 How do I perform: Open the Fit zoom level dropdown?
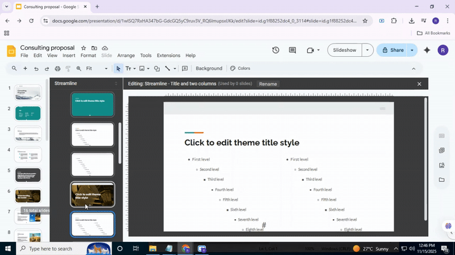tap(97, 69)
